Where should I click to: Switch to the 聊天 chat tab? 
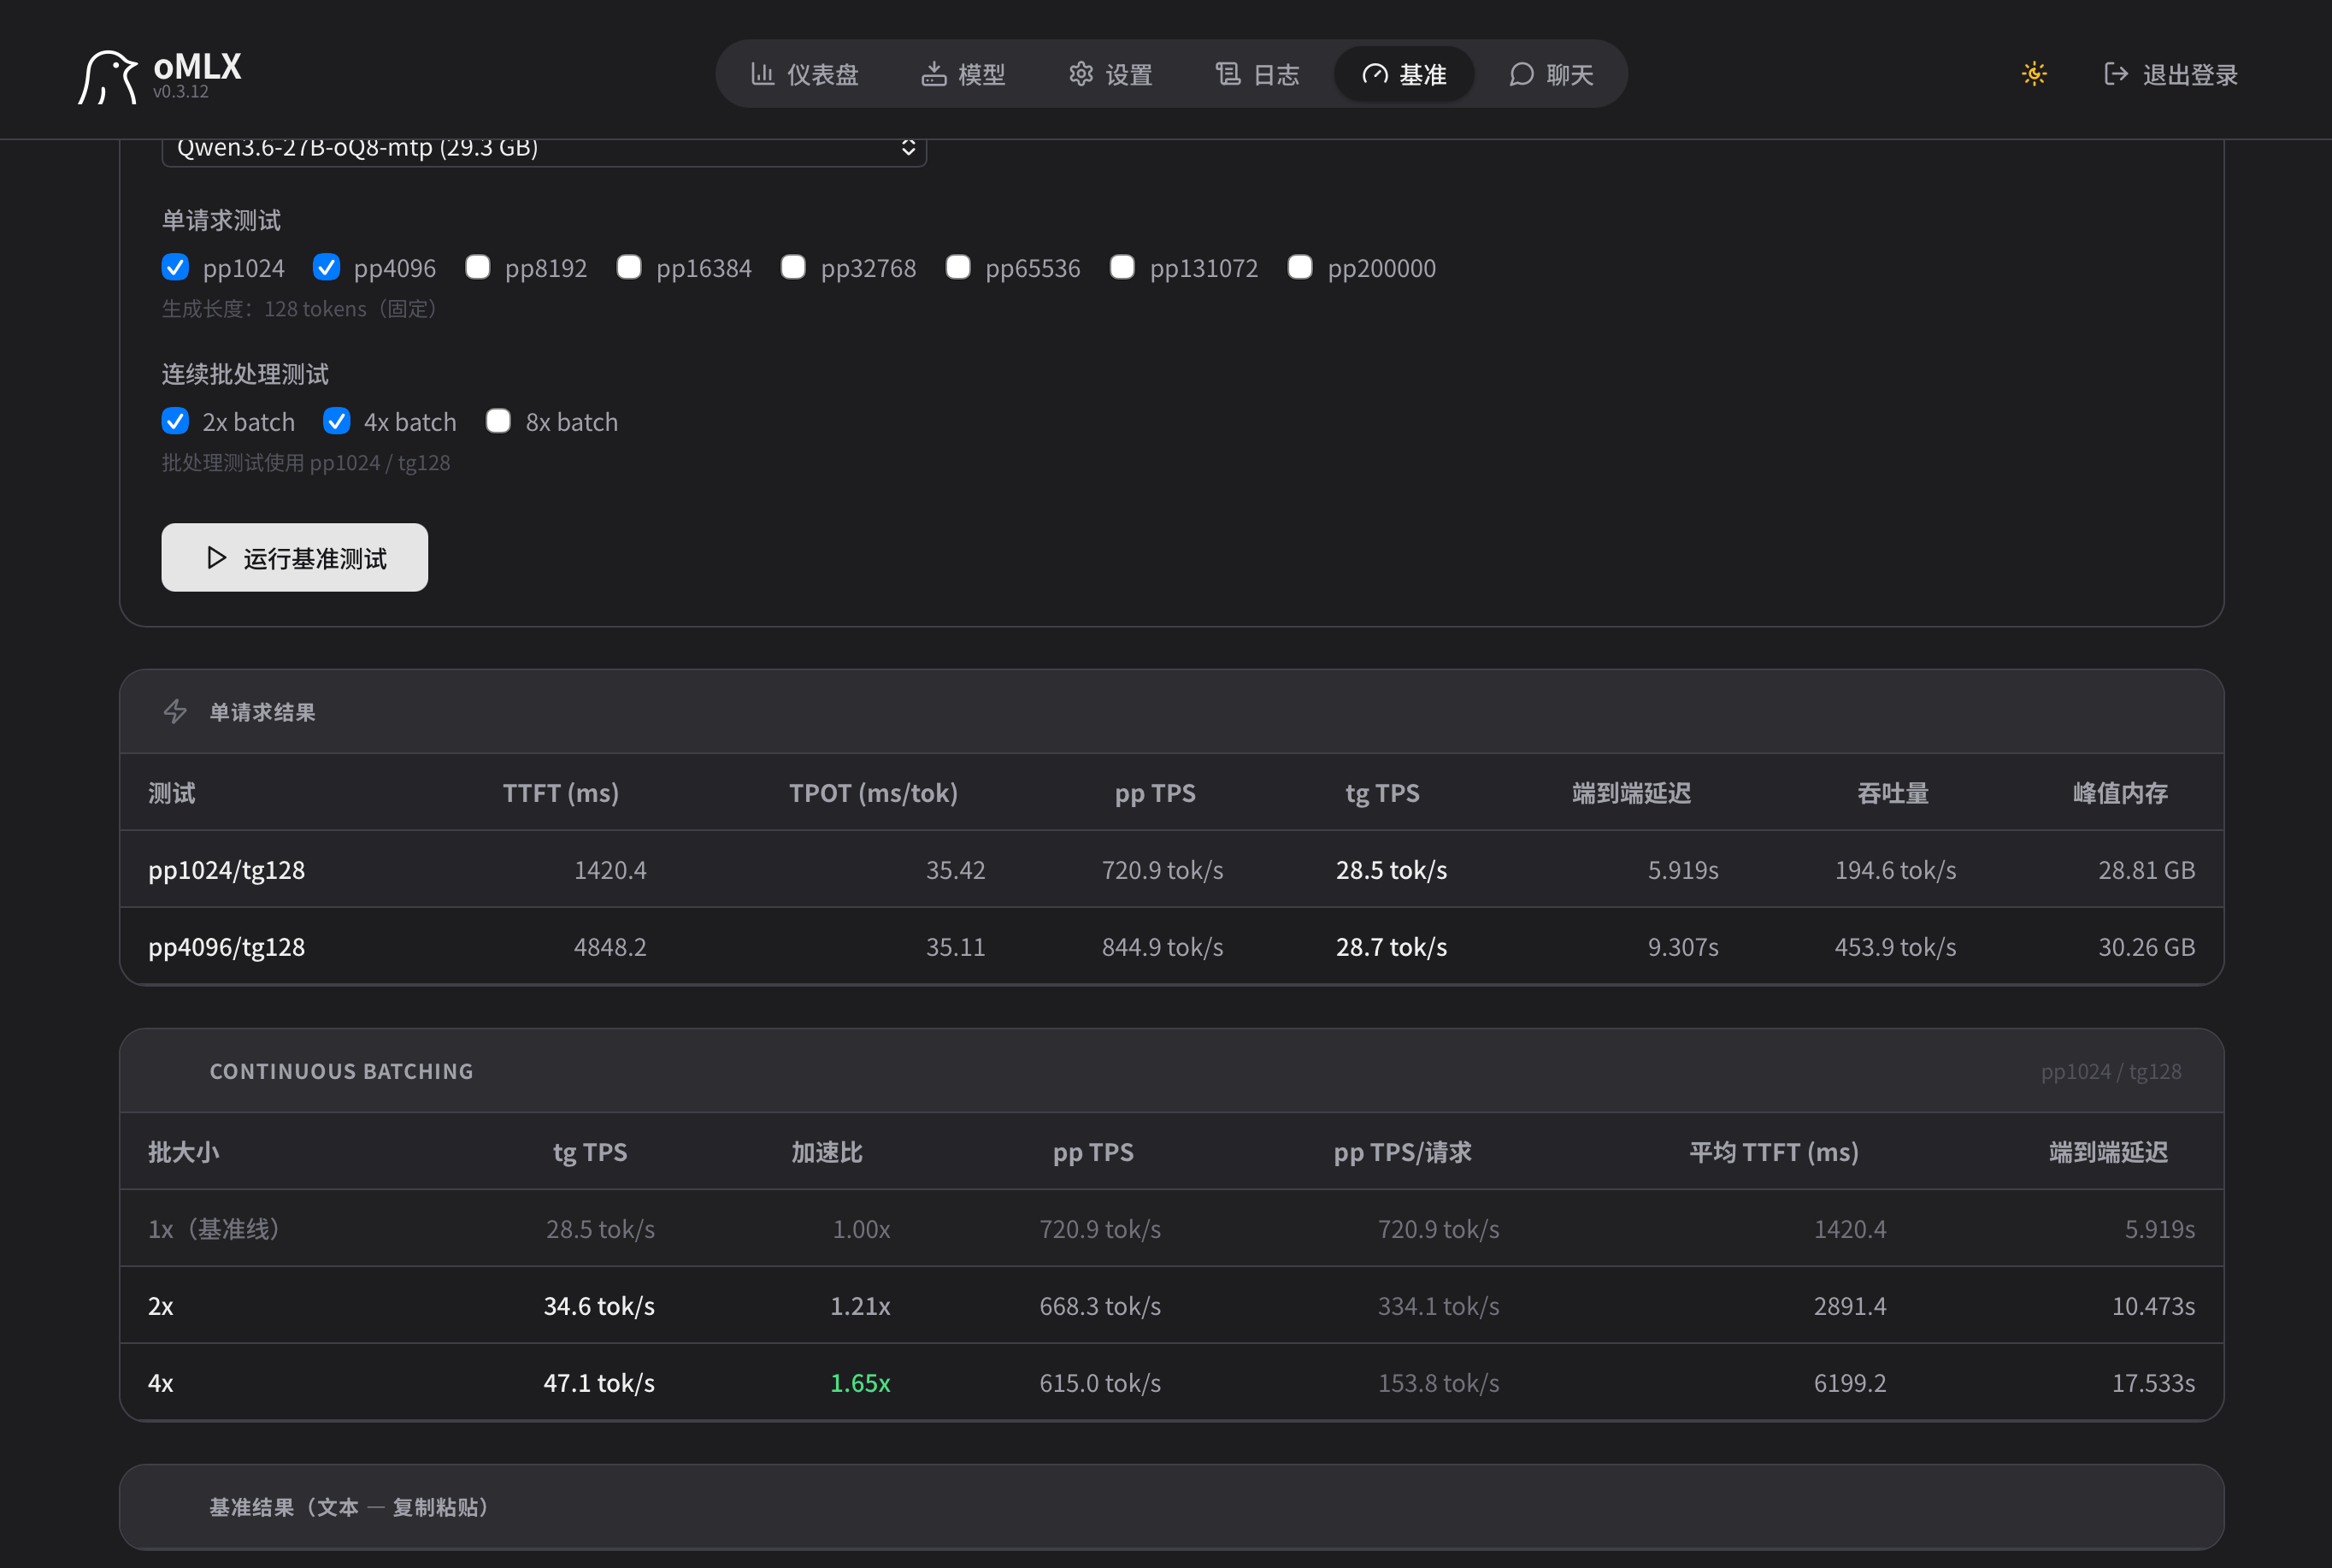[x=1552, y=74]
